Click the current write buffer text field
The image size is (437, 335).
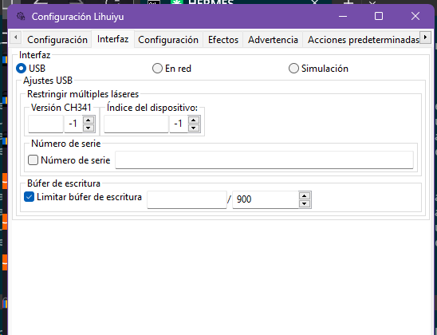pos(187,199)
